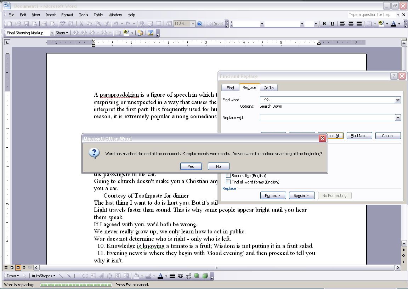The width and height of the screenshot is (408, 289).
Task: Open the Find what history dropdown
Action: (x=397, y=100)
